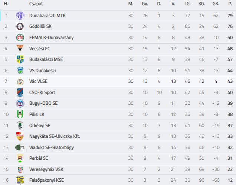The height and width of the screenshot is (185, 236).
Task: Click the Budakalászi MSE shield logo
Action: click(x=20, y=59)
